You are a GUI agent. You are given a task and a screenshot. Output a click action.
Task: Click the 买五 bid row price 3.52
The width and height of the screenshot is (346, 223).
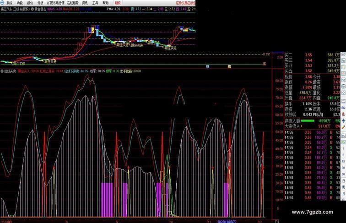(x=308, y=71)
